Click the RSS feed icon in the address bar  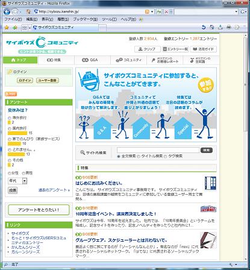click(147, 12)
